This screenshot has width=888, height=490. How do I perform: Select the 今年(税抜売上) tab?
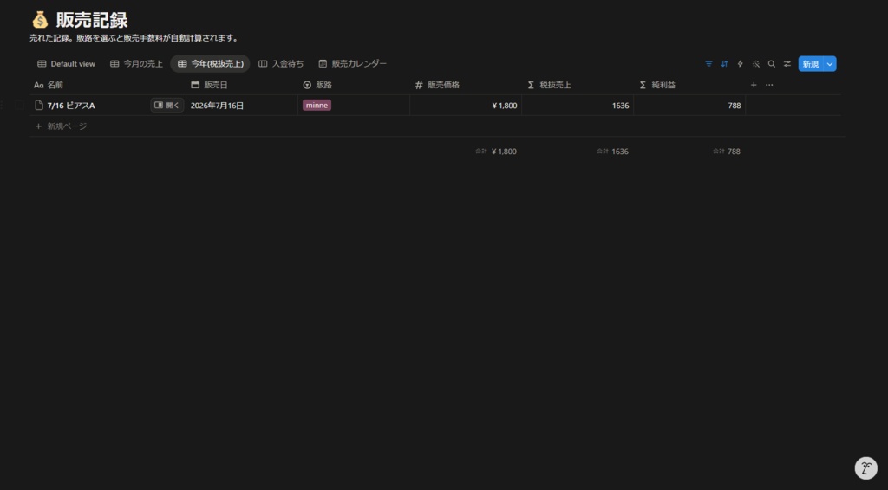[210, 64]
